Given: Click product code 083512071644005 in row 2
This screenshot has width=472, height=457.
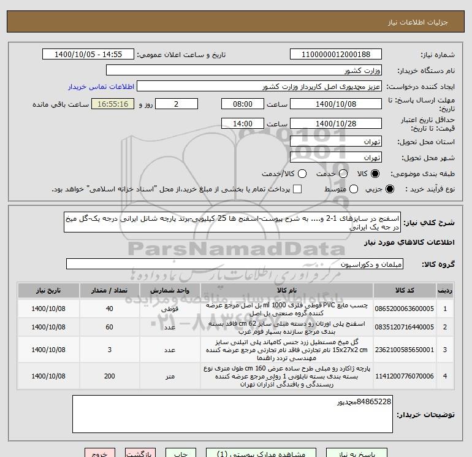Looking at the screenshot, I should coord(405,327).
